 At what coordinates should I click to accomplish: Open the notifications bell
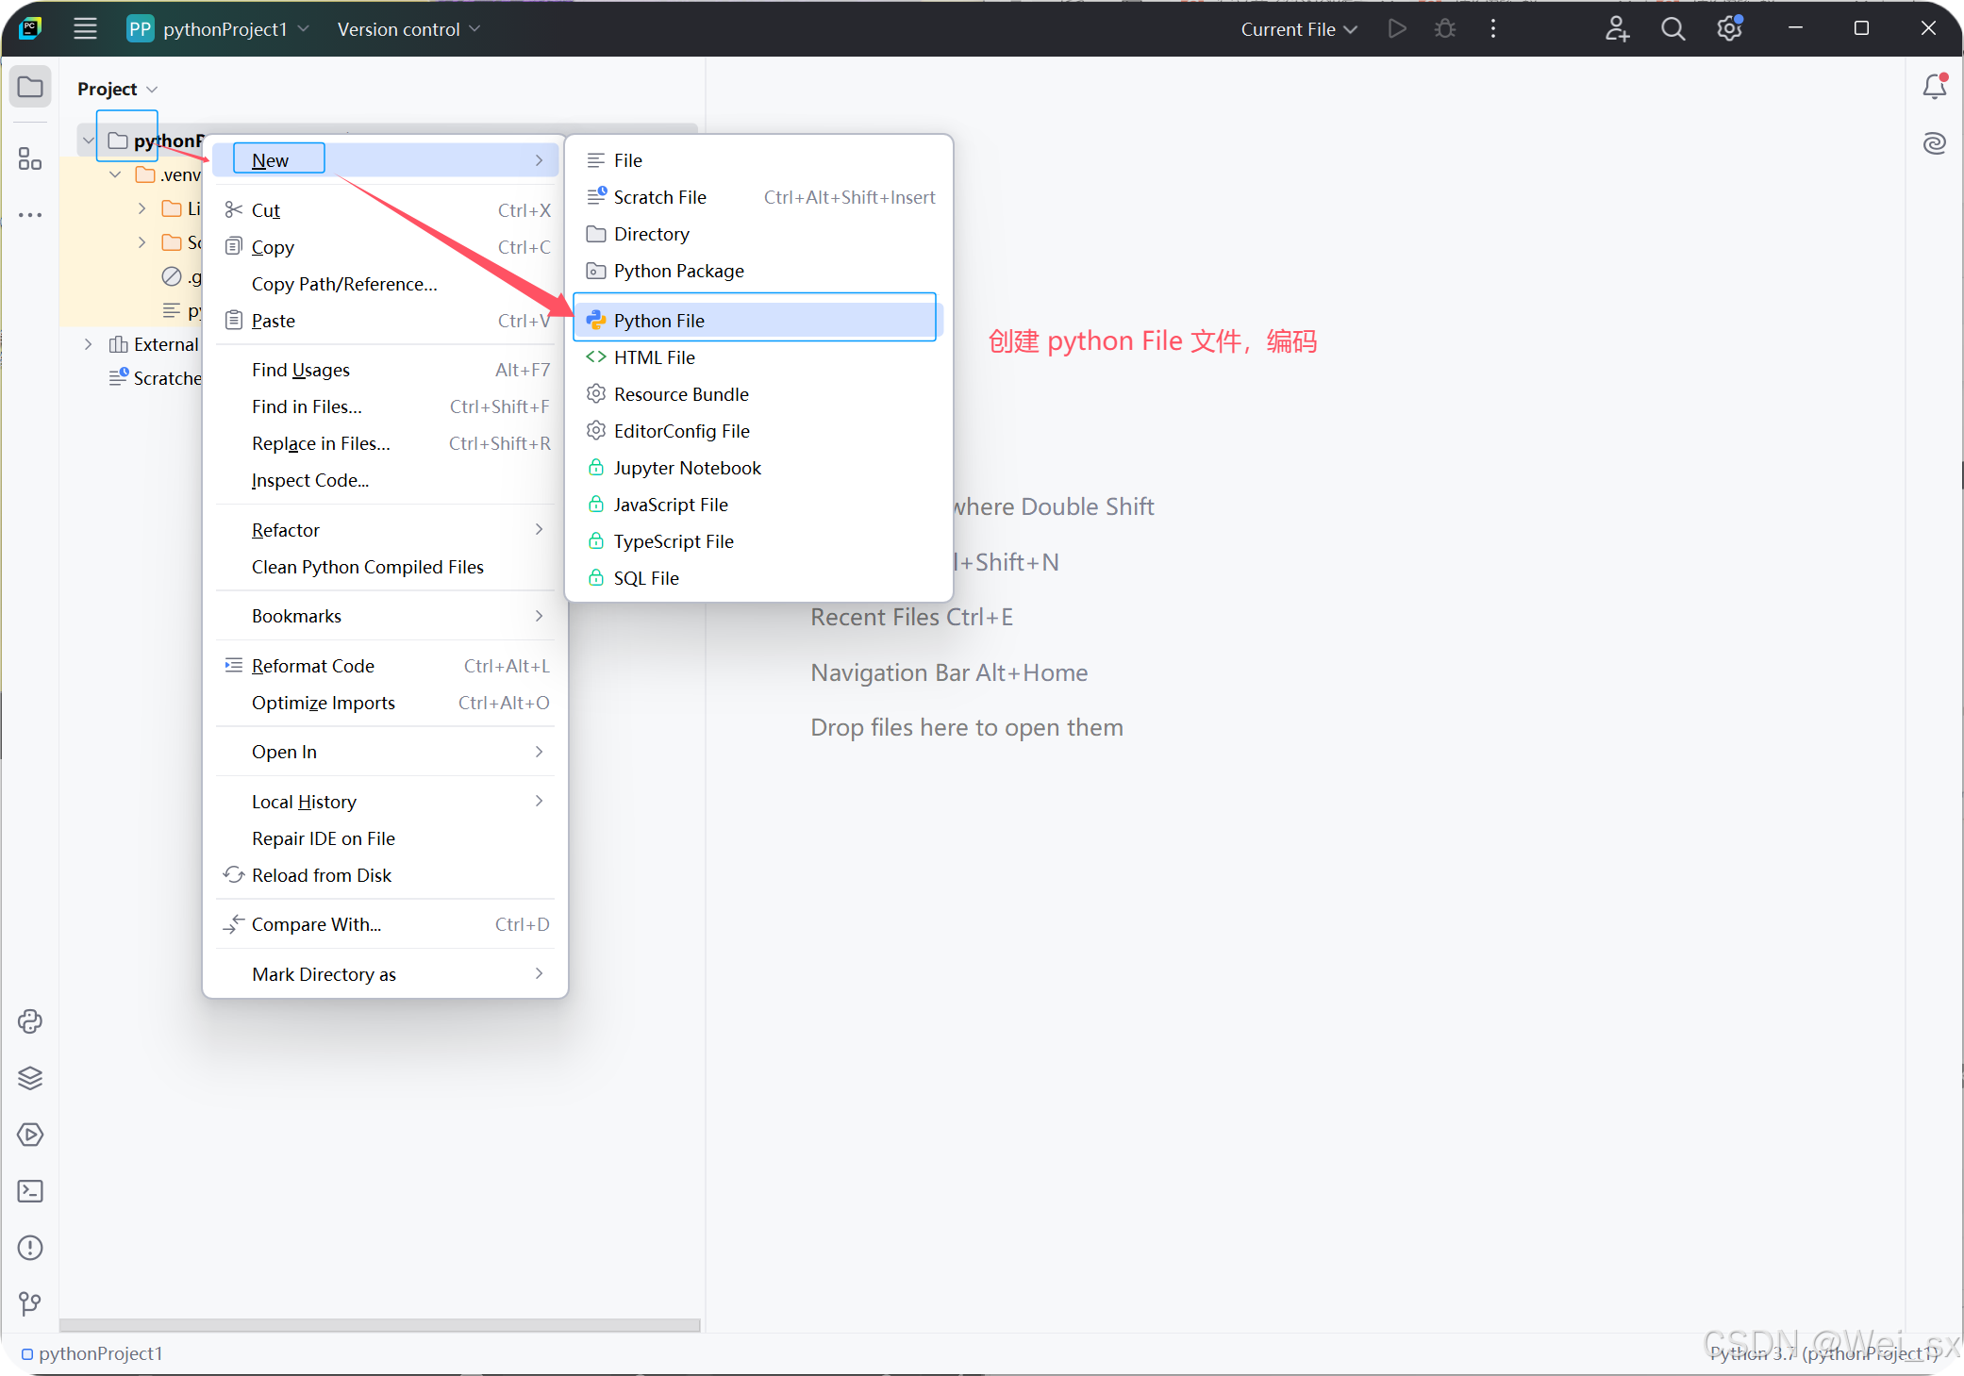pyautogui.click(x=1934, y=85)
